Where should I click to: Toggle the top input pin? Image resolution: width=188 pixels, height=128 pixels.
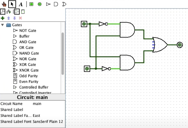84,24
